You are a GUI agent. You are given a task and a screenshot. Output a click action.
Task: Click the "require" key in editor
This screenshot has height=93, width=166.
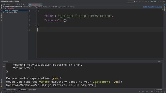click(52, 20)
